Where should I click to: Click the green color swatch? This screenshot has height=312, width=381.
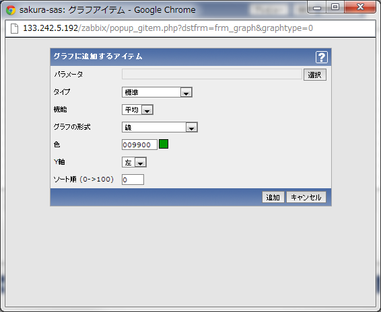164,144
